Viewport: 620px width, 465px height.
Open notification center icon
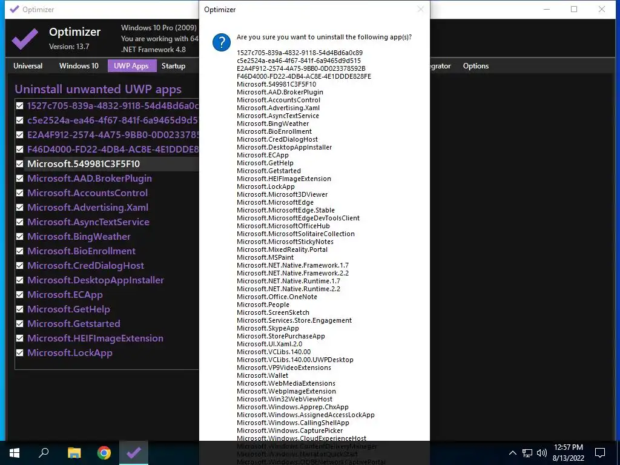point(600,453)
